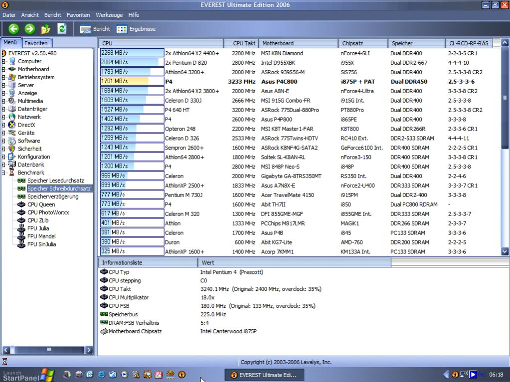This screenshot has height=382, width=510.
Task: Open Speicher Lesedurchsatz benchmark
Action: (x=55, y=180)
